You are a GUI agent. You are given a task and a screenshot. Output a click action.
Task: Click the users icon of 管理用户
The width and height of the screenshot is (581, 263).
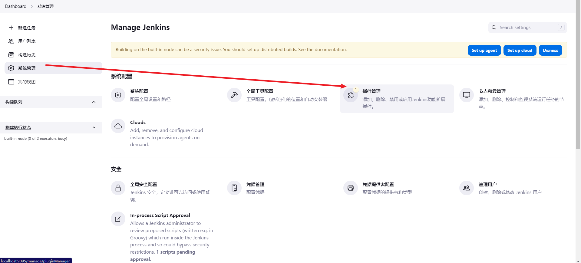point(467,188)
